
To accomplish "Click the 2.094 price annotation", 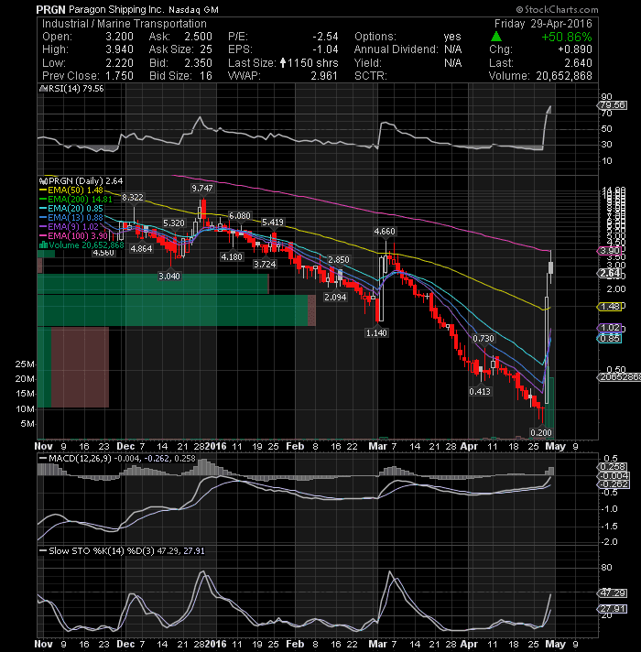I will point(335,297).
